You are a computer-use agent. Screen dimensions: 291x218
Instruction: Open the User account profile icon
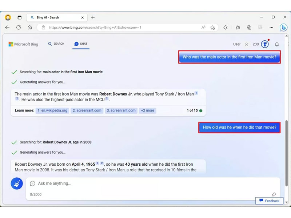[247, 44]
